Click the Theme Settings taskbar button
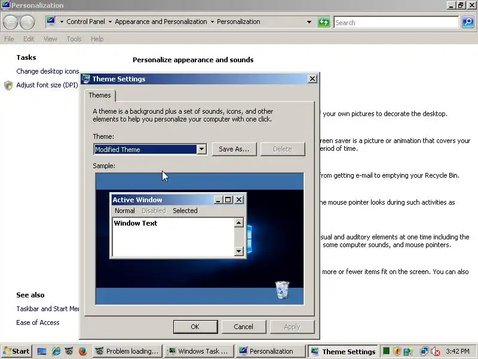Viewport: 478px width, 359px height. 342,351
